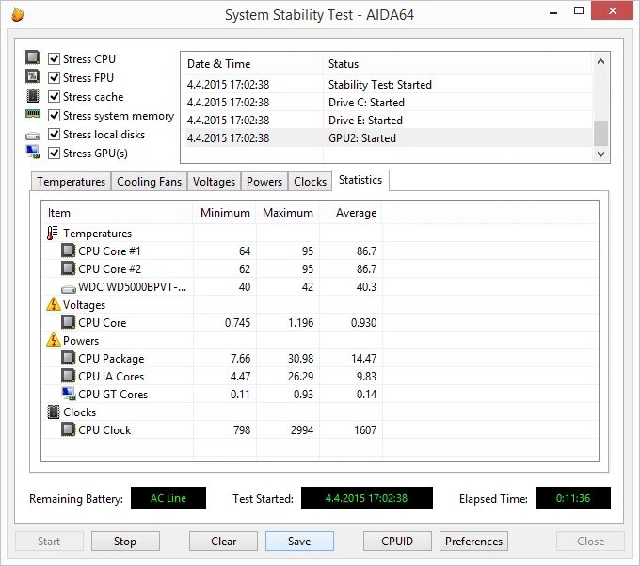Viewport: 640px width, 566px height.
Task: Click the chip icon of CPU IA Cores row
Action: [68, 376]
